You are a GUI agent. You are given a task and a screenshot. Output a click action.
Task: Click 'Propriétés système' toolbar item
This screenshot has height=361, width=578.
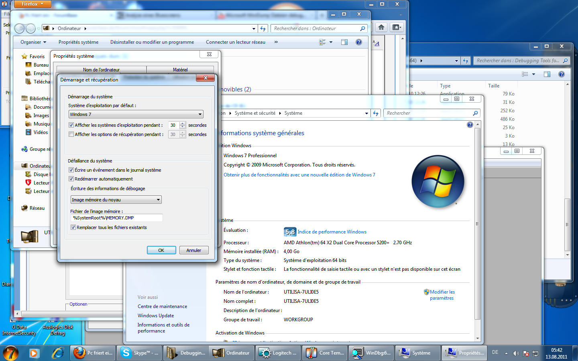click(78, 42)
